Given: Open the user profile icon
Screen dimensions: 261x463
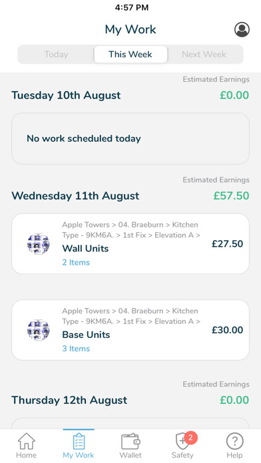Looking at the screenshot, I should coord(242,29).
